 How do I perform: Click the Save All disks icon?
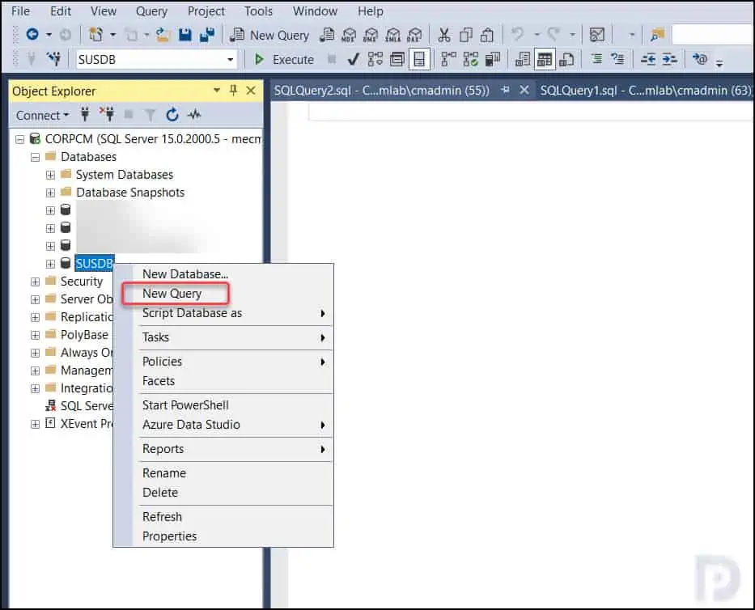coord(207,35)
